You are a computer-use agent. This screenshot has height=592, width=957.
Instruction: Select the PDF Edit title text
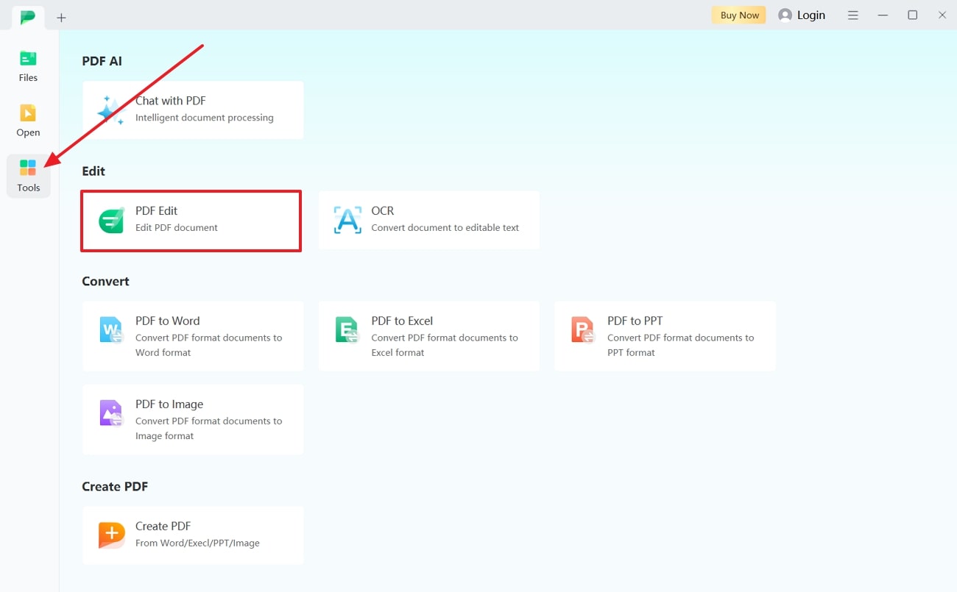click(x=157, y=211)
